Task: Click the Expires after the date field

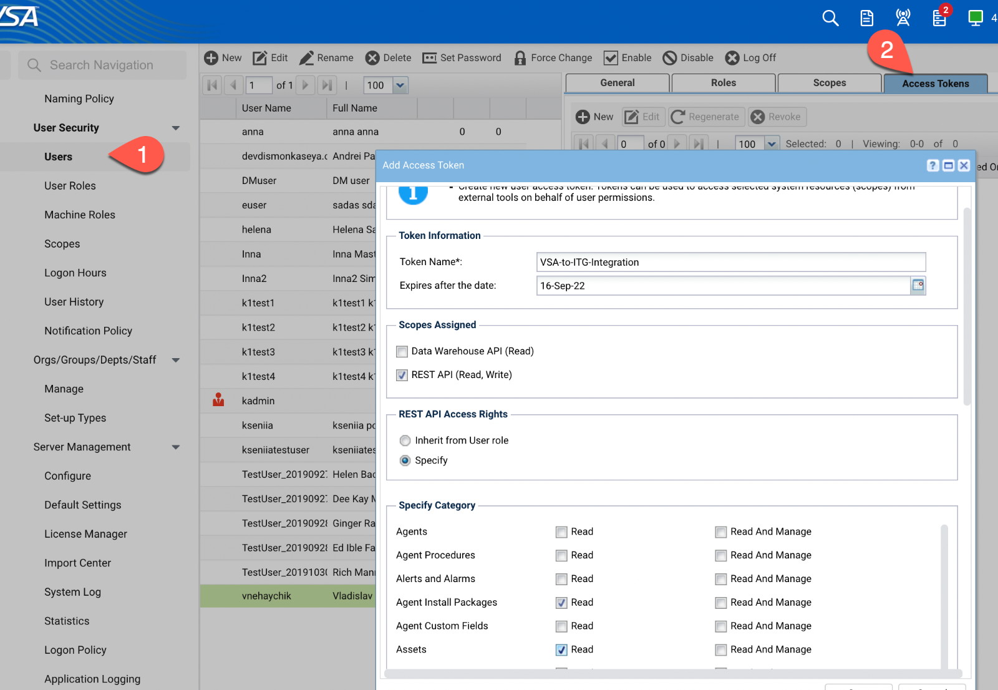Action: tap(724, 286)
